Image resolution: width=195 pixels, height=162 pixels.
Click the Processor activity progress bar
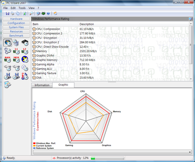tap(107, 158)
